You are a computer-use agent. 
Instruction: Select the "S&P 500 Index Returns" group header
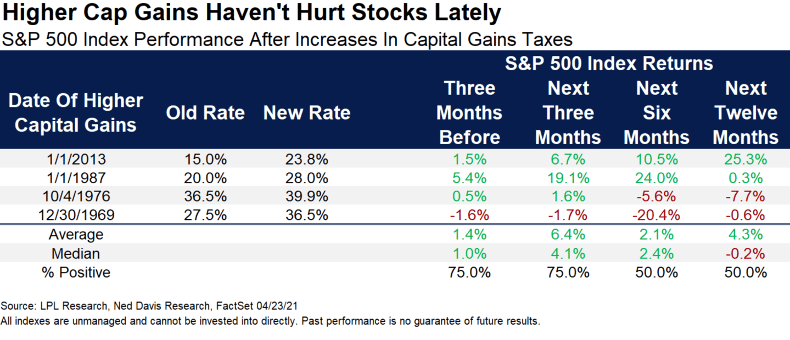click(609, 63)
